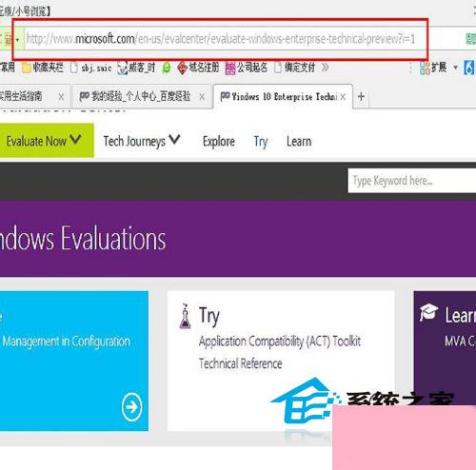This screenshot has width=476, height=470.
Task: Open Management in Configuration link
Action: tap(67, 342)
